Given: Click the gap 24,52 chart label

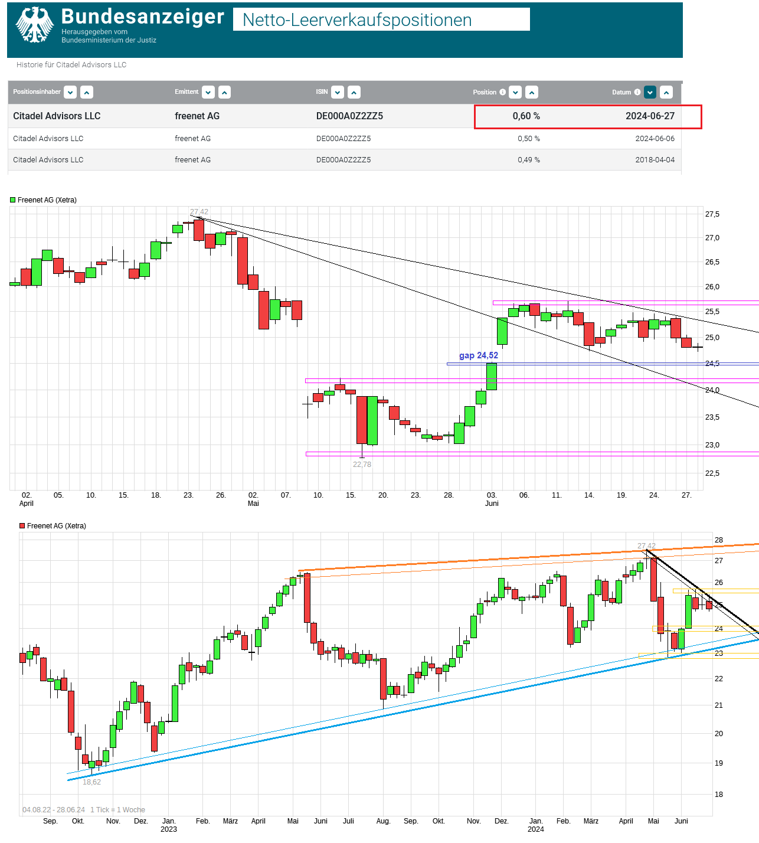Looking at the screenshot, I should [x=478, y=355].
